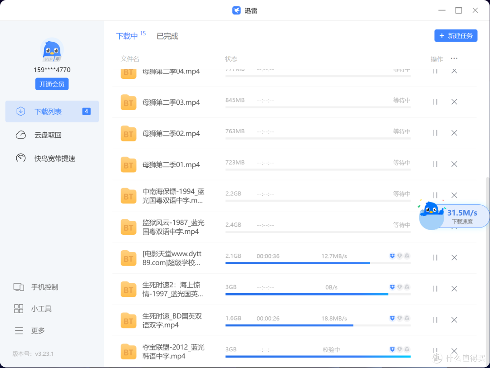Open 云盘取回 in the sidebar
The width and height of the screenshot is (490, 368).
click(x=48, y=135)
